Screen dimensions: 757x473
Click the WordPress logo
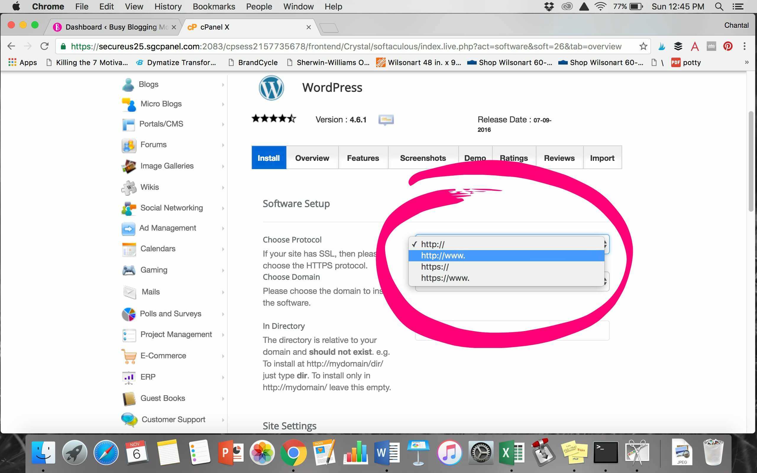271,88
